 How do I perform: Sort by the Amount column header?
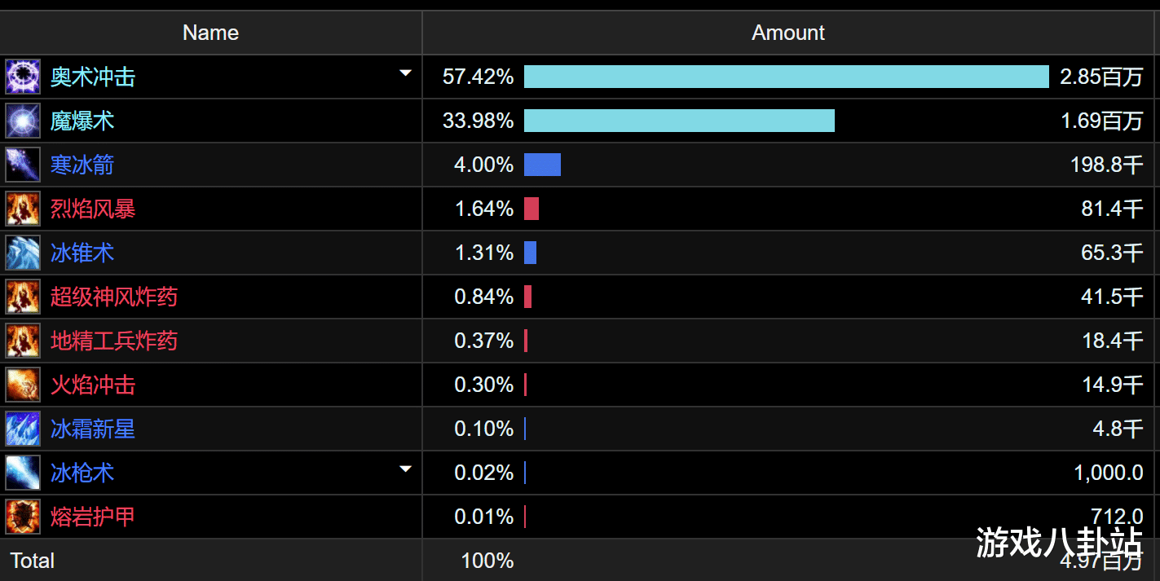coord(787,33)
